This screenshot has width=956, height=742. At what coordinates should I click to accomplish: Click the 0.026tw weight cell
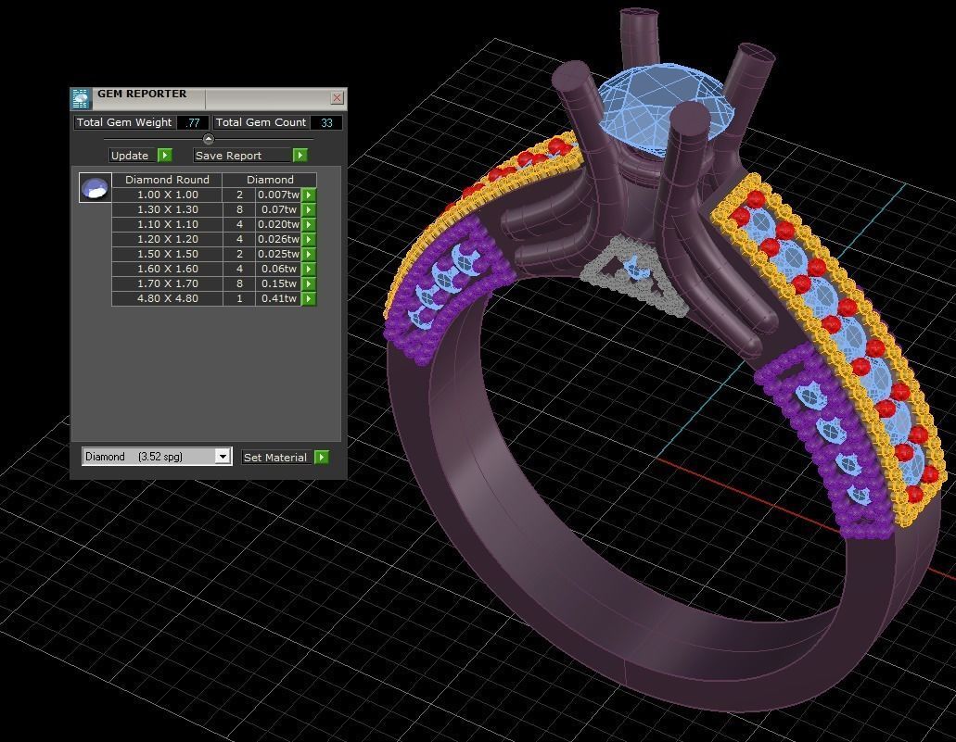pos(278,239)
